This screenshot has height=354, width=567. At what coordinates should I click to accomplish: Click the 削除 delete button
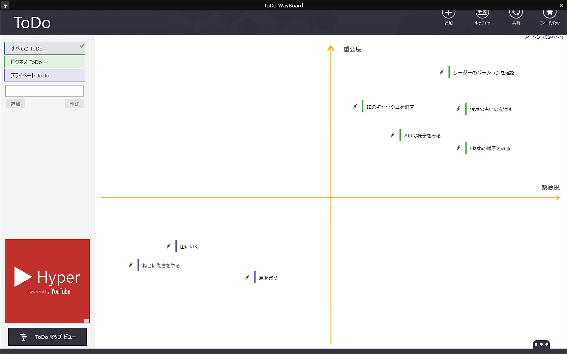74,104
